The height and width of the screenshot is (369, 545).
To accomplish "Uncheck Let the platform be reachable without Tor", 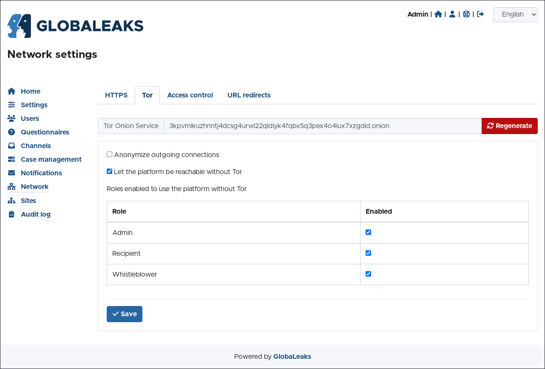I will click(110, 172).
